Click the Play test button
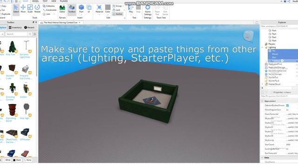 (131, 9)
